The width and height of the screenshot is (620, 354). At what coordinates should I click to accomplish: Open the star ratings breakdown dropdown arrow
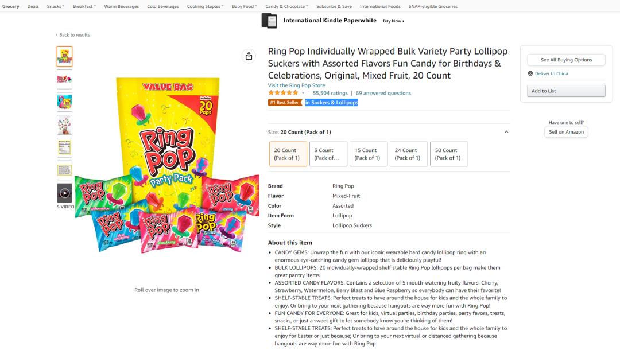tap(303, 93)
